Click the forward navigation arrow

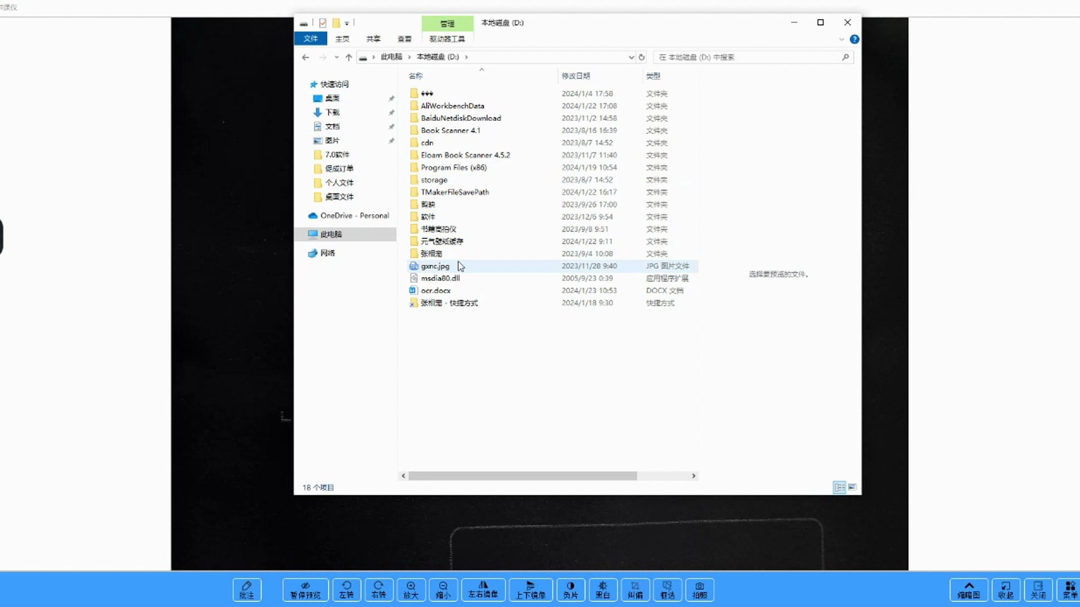click(322, 56)
